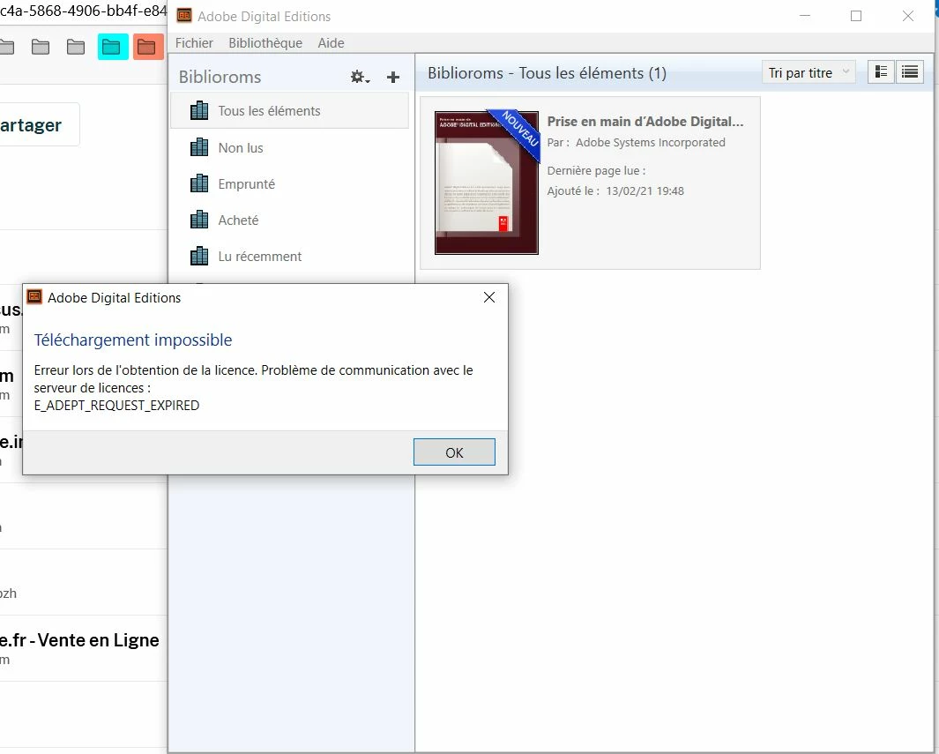The height and width of the screenshot is (754, 939).
Task: Open the Aide menu
Action: (331, 43)
